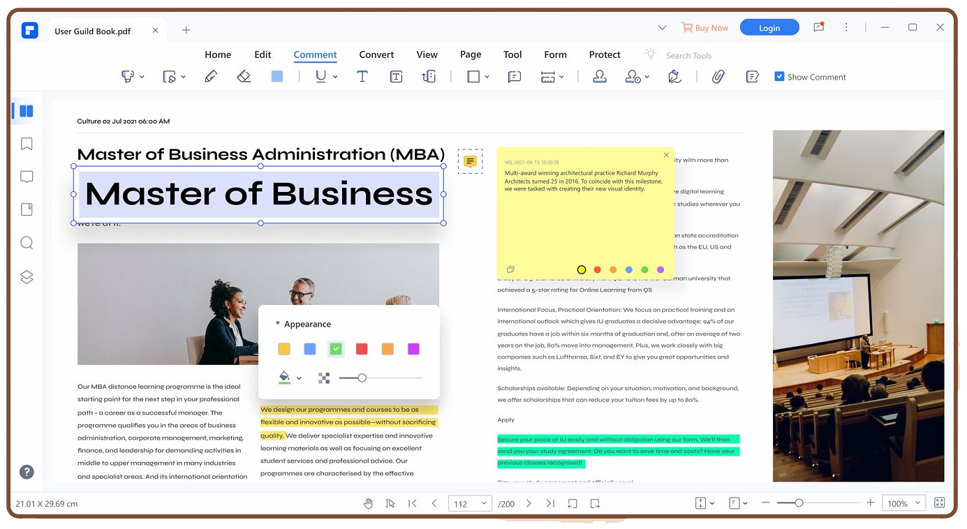Image resolution: width=967 pixels, height=529 pixels.
Task: Collapse the Appearance section
Action: tap(278, 324)
